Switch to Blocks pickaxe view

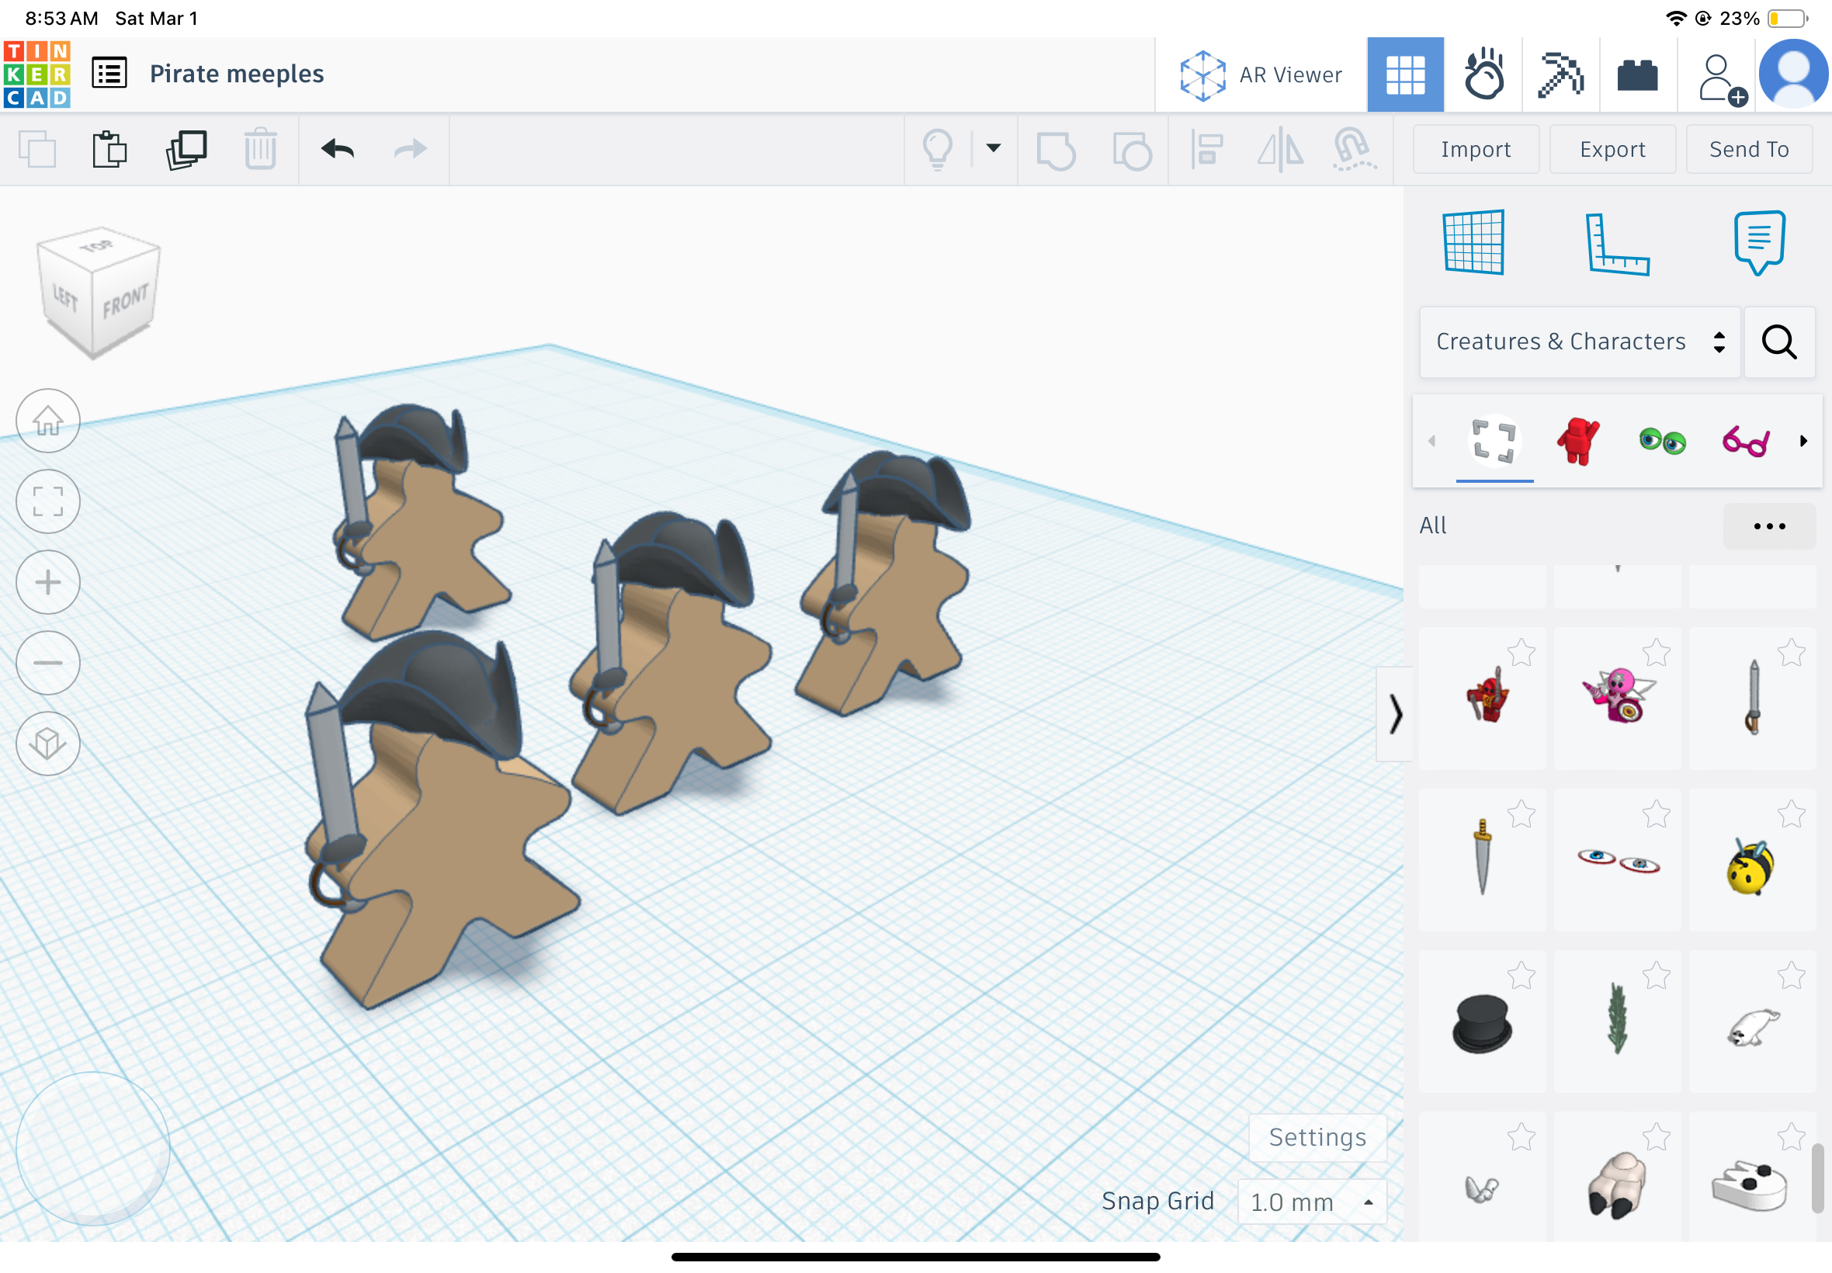(x=1560, y=75)
